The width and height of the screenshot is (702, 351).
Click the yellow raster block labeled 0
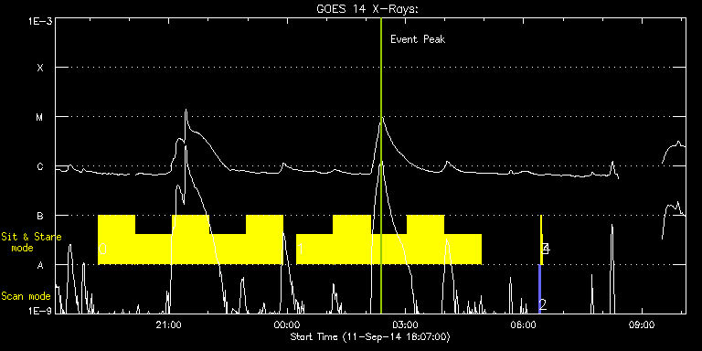click(190, 240)
